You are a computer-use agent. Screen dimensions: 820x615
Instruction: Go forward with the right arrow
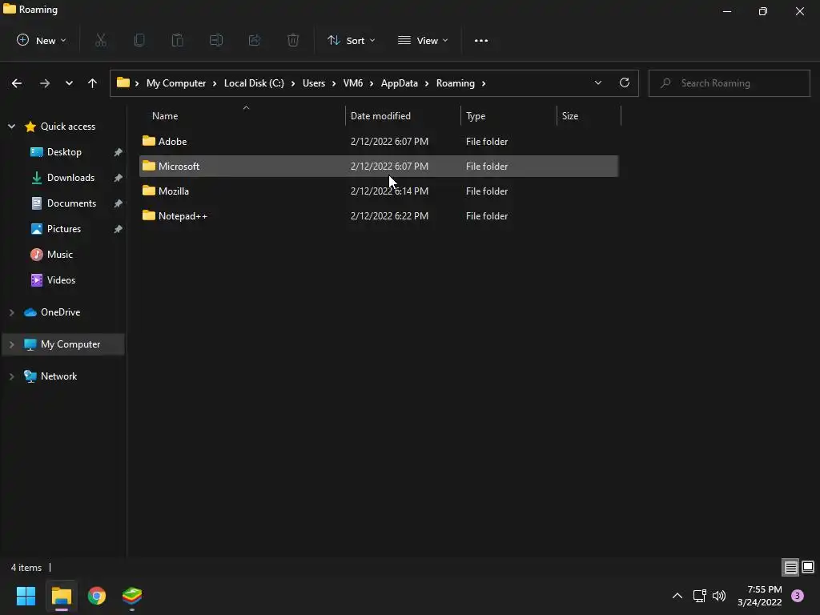click(45, 83)
